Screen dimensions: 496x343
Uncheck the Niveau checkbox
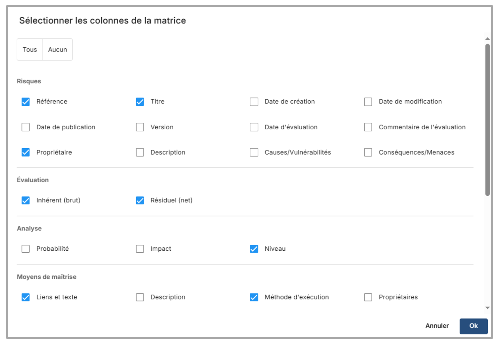[254, 249]
